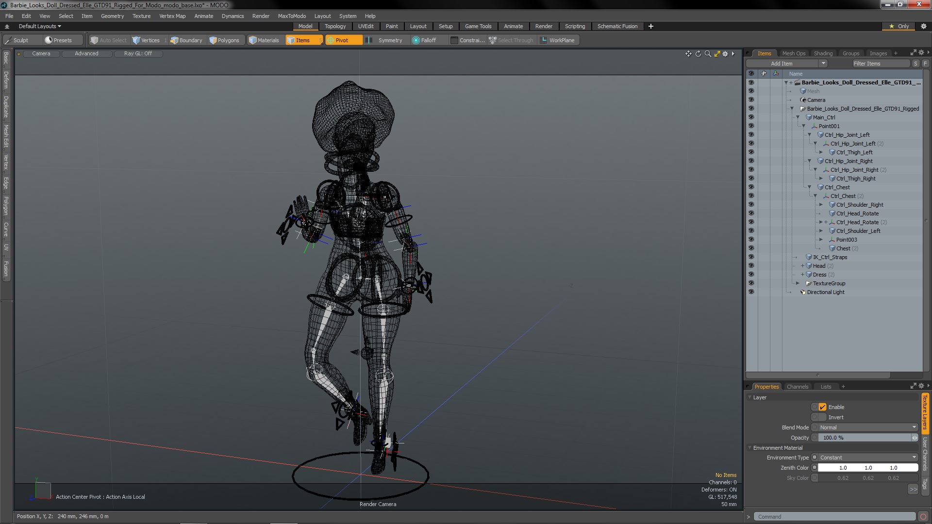Click the Only star icon
Viewport: 932px width, 524px height.
[891, 26]
